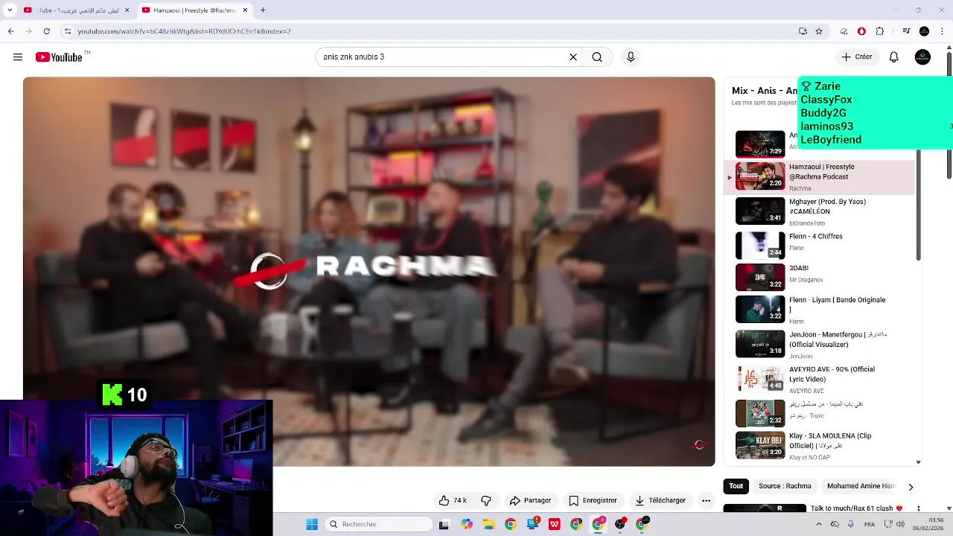Select the Source : Rachma chip

click(785, 486)
